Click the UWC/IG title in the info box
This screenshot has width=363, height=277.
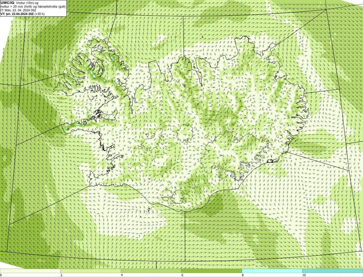point(7,3)
